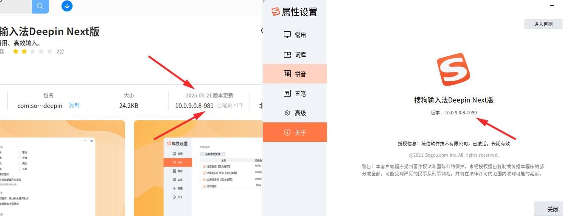563x216 pixels.
Task: Click the 关闭 button
Action: coord(548,209)
